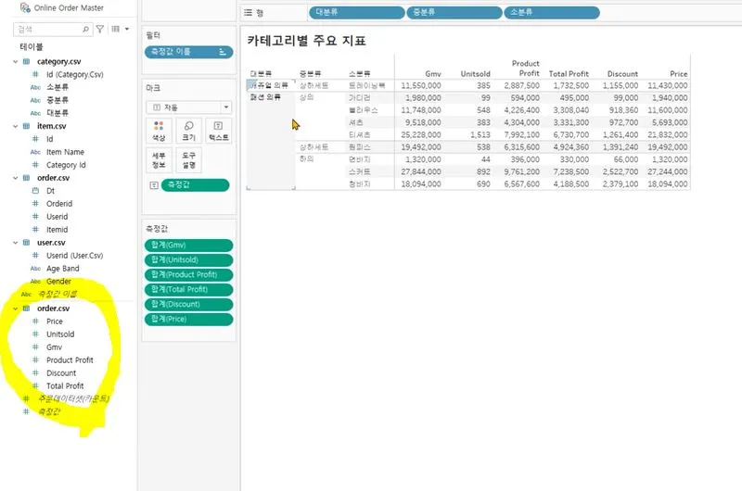The image size is (742, 491).
Task: Click the cell value 27,844,000
Action: click(421, 171)
